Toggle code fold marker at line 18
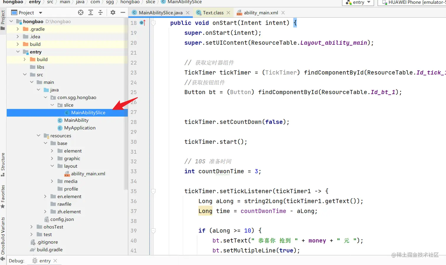Image resolution: width=446 pixels, height=265 pixels. (x=153, y=23)
